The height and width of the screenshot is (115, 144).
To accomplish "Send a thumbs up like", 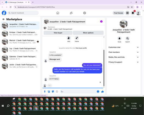I will point(103,91).
